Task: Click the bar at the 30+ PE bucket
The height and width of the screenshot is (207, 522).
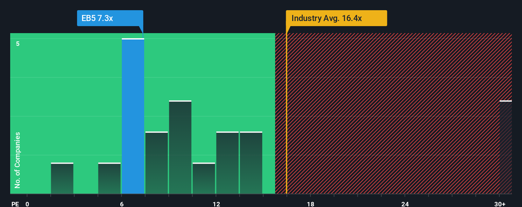Action: [x=506, y=147]
